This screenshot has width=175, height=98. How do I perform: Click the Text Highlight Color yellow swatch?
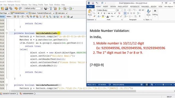[103, 16]
